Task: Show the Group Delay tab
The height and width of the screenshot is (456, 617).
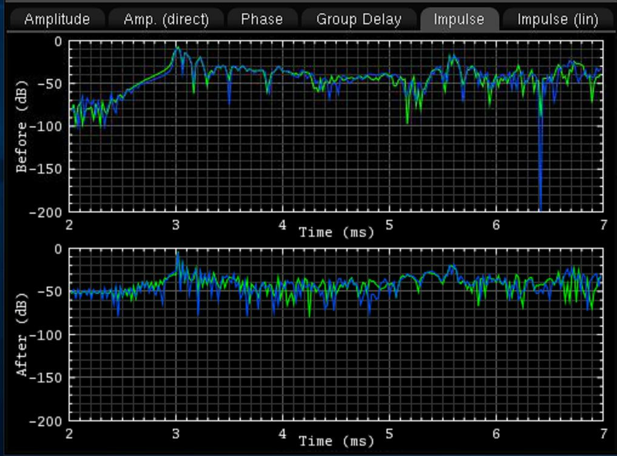Action: coord(359,19)
